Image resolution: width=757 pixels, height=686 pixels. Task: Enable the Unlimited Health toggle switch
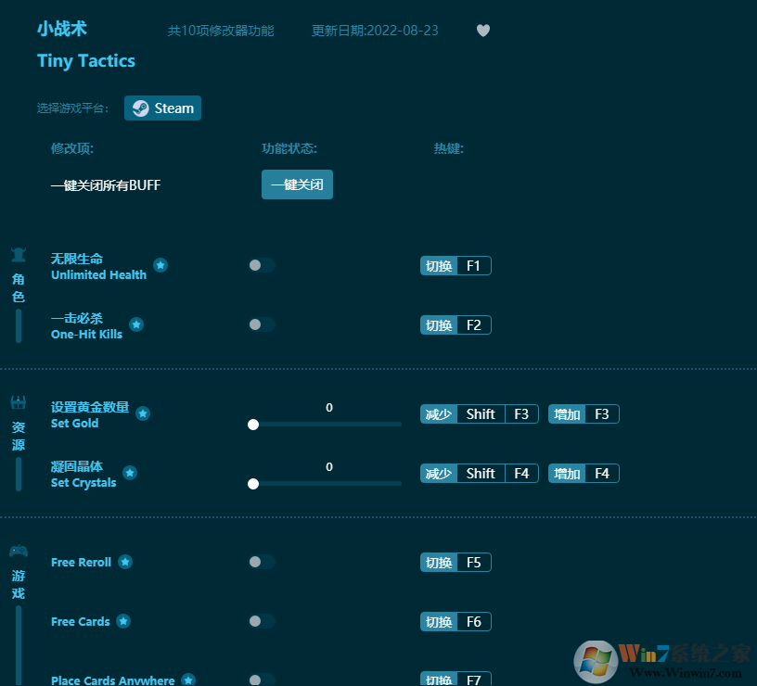click(262, 264)
